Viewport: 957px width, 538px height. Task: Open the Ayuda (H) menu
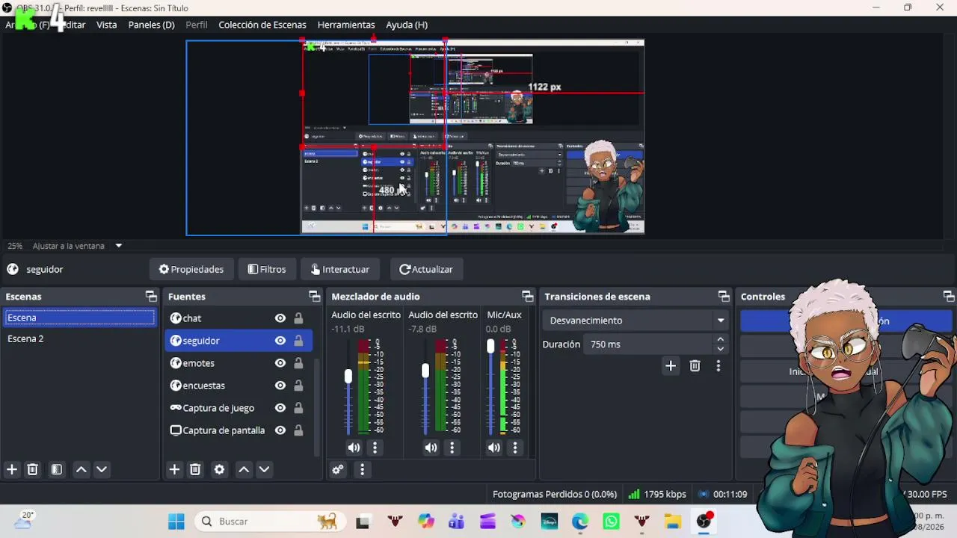[x=407, y=25]
